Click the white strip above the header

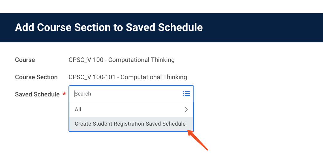click(161, 6)
